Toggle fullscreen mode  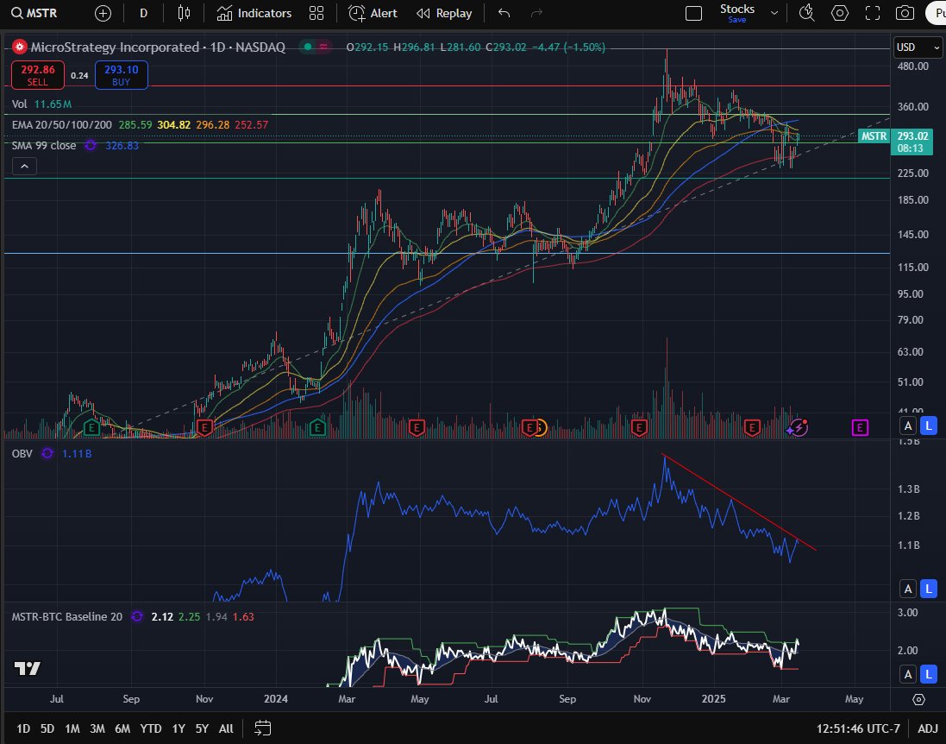coord(873,13)
